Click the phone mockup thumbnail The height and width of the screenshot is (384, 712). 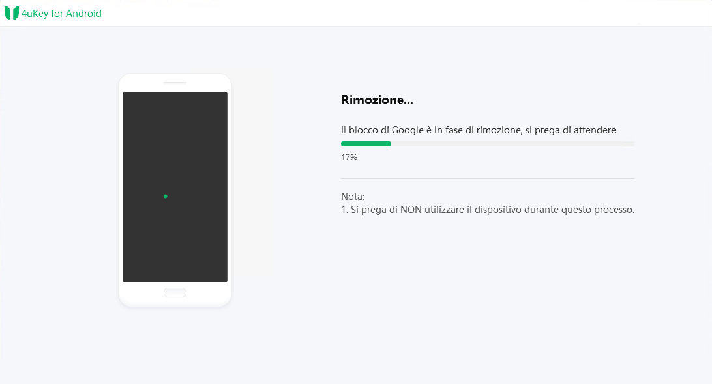click(175, 189)
